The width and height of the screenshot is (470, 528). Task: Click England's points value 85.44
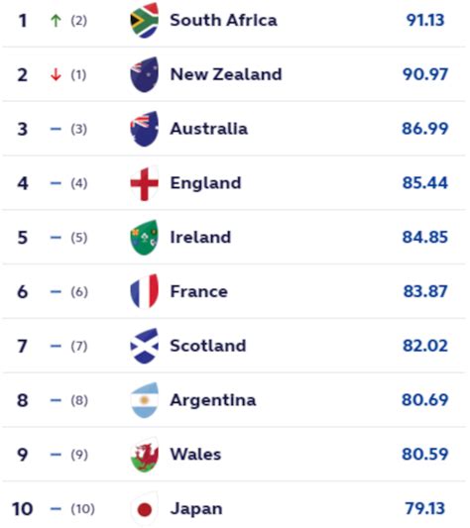click(425, 183)
